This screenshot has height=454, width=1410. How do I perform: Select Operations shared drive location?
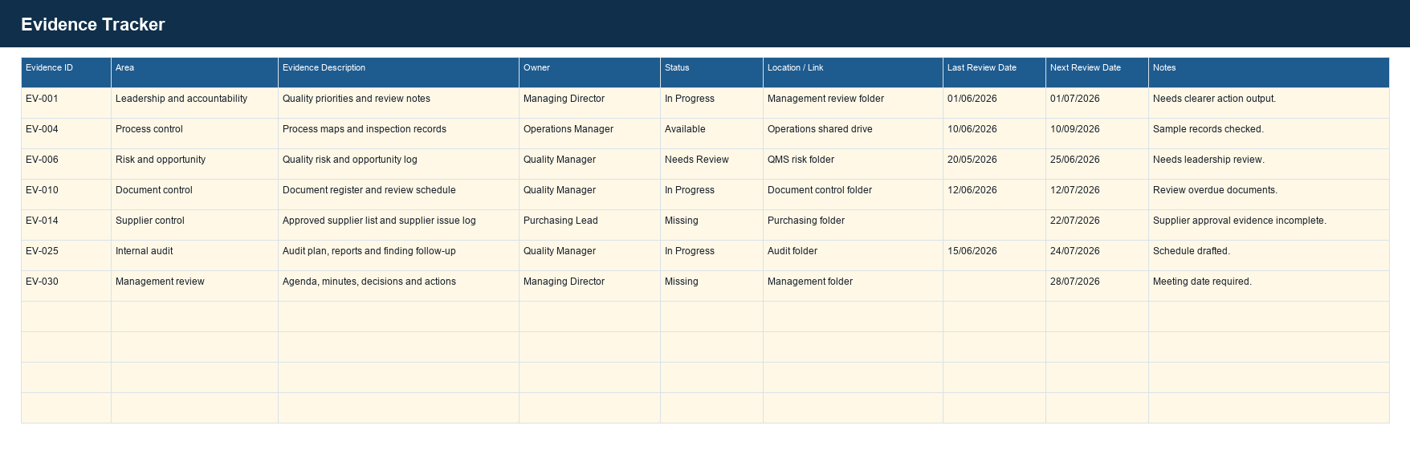pyautogui.click(x=853, y=133)
